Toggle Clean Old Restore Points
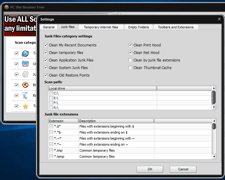Image resolution: width=225 pixels, height=180 pixels. pos(46,75)
